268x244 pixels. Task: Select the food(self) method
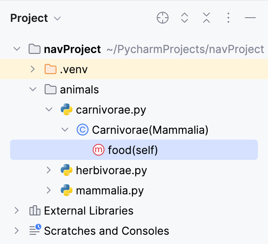point(133,150)
